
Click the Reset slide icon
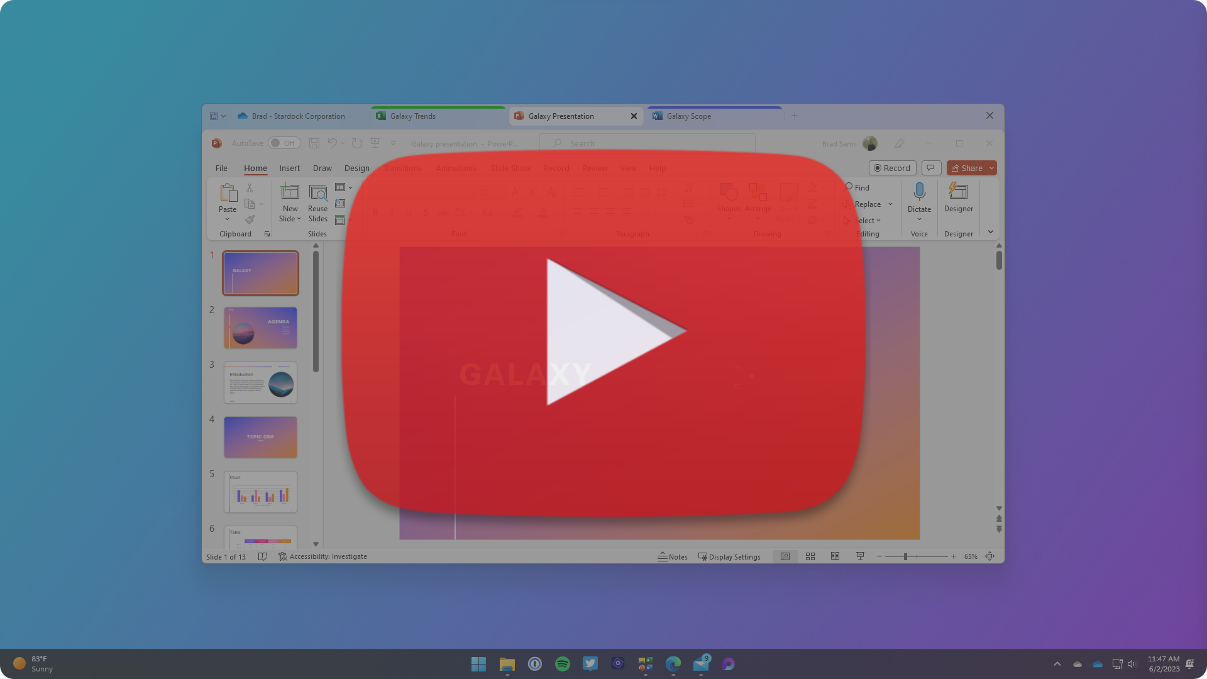click(x=340, y=204)
